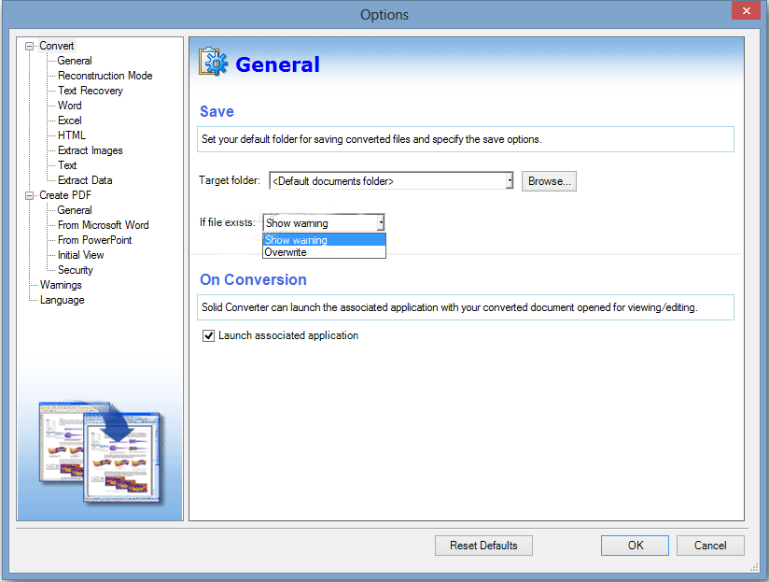Select the Convert root item
This screenshot has width=769, height=582.
click(56, 46)
